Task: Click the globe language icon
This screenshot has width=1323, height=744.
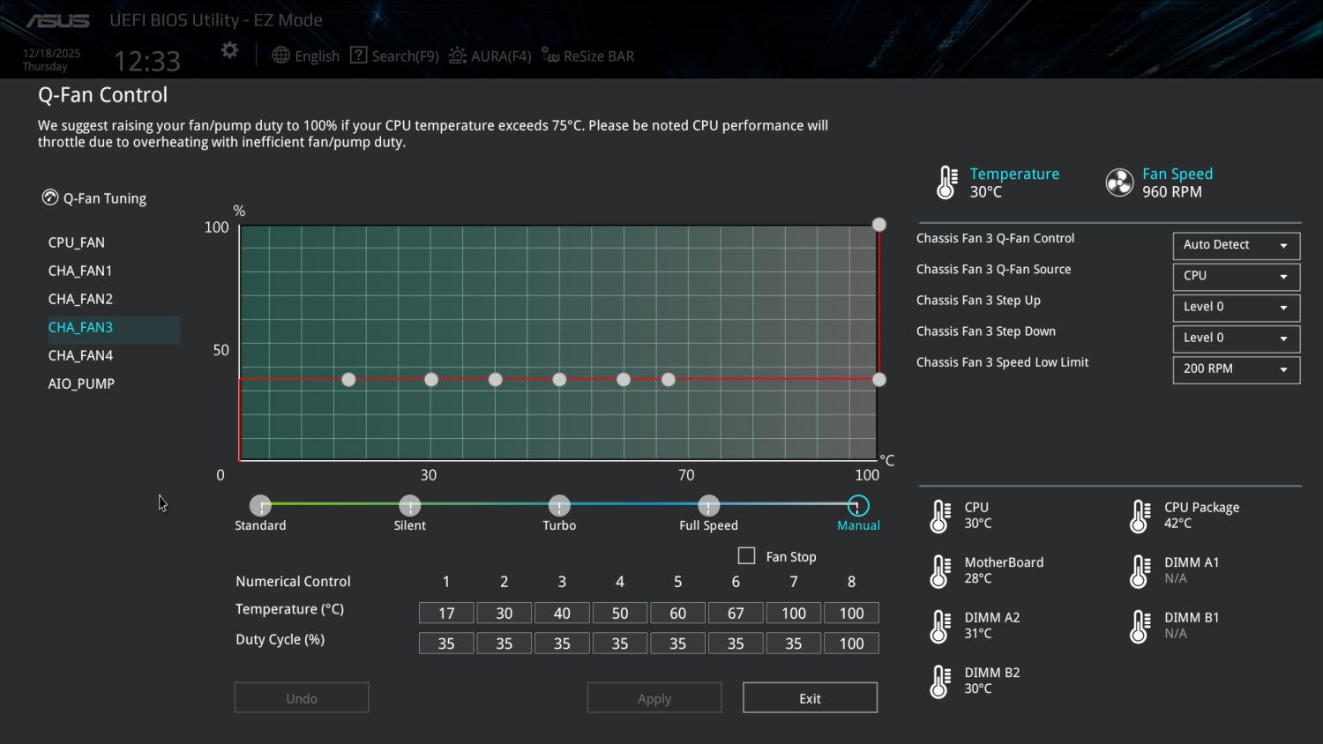Action: click(280, 56)
